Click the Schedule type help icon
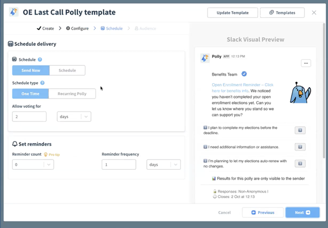 pos(42,83)
